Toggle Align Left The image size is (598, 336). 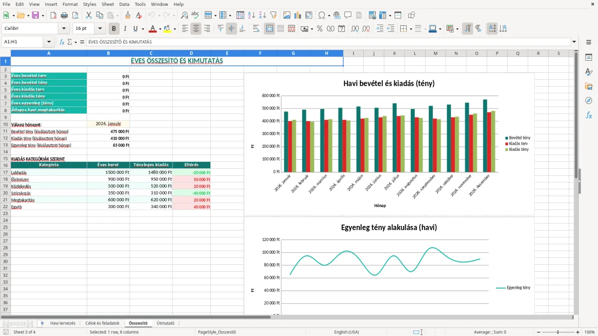click(x=185, y=29)
